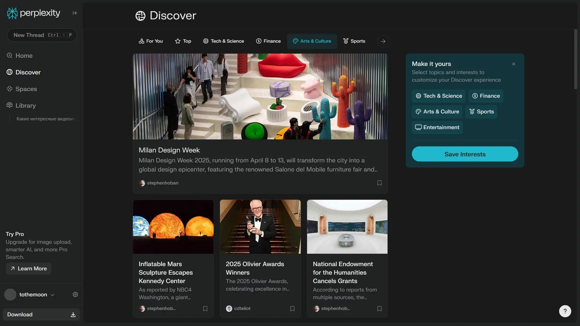580x326 pixels.
Task: Toggle the Entertainment interest chip
Action: (437, 127)
